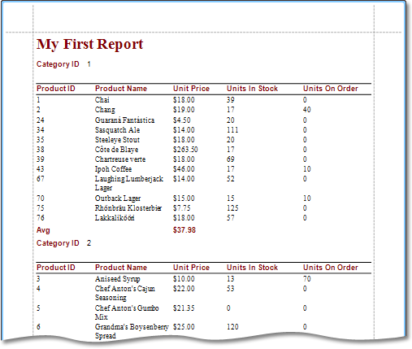Click the Avg summary label

(x=43, y=230)
